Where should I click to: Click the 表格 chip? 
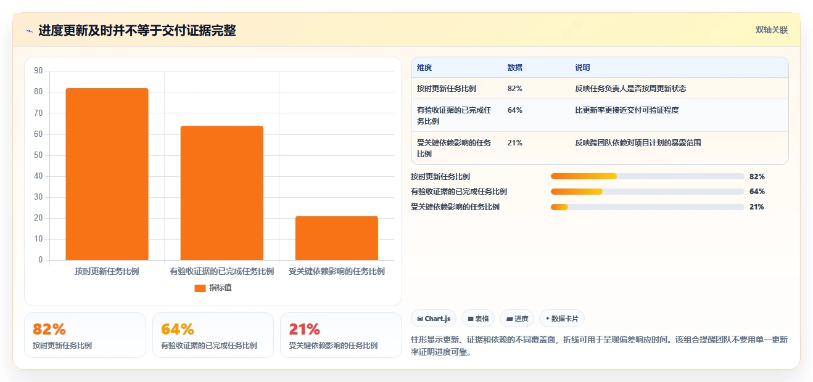click(478, 319)
